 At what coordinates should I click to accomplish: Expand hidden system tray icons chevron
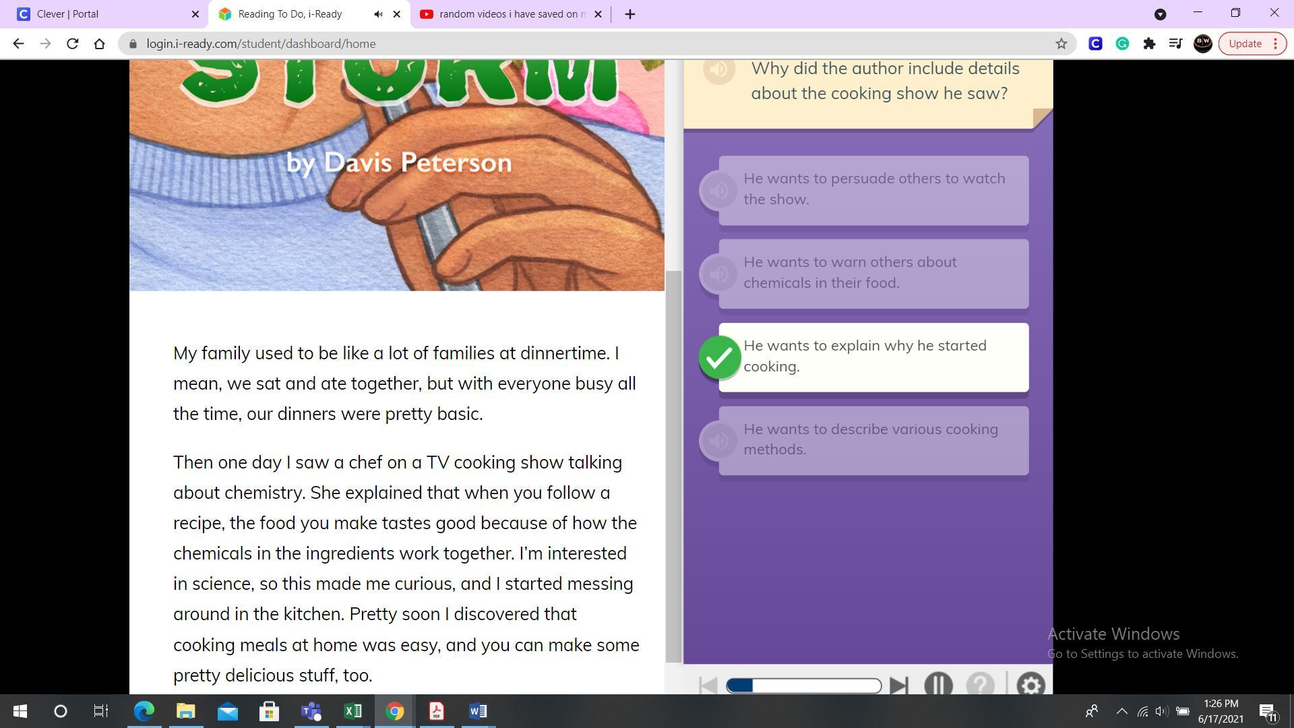[x=1122, y=711]
